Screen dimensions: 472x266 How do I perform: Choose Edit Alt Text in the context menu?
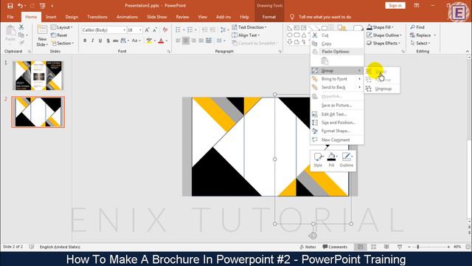337,114
